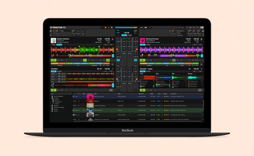Click the iTunes icon in the browser sidebar
Image resolution: width=254 pixels, height=156 pixels.
[x=52, y=109]
